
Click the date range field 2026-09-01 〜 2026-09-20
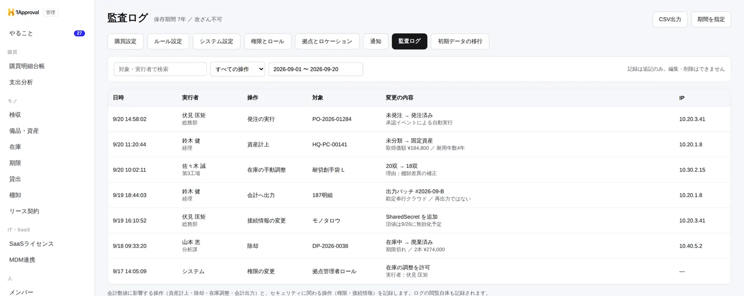pyautogui.click(x=316, y=69)
